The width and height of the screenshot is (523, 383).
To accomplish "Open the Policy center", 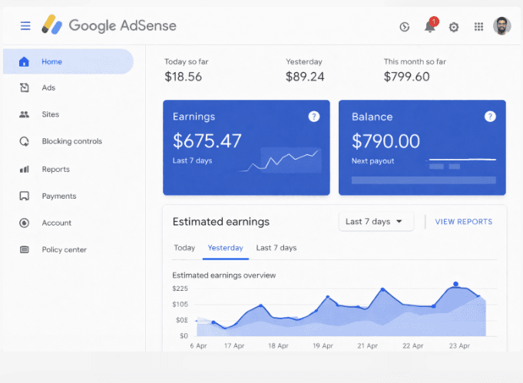I will (64, 249).
